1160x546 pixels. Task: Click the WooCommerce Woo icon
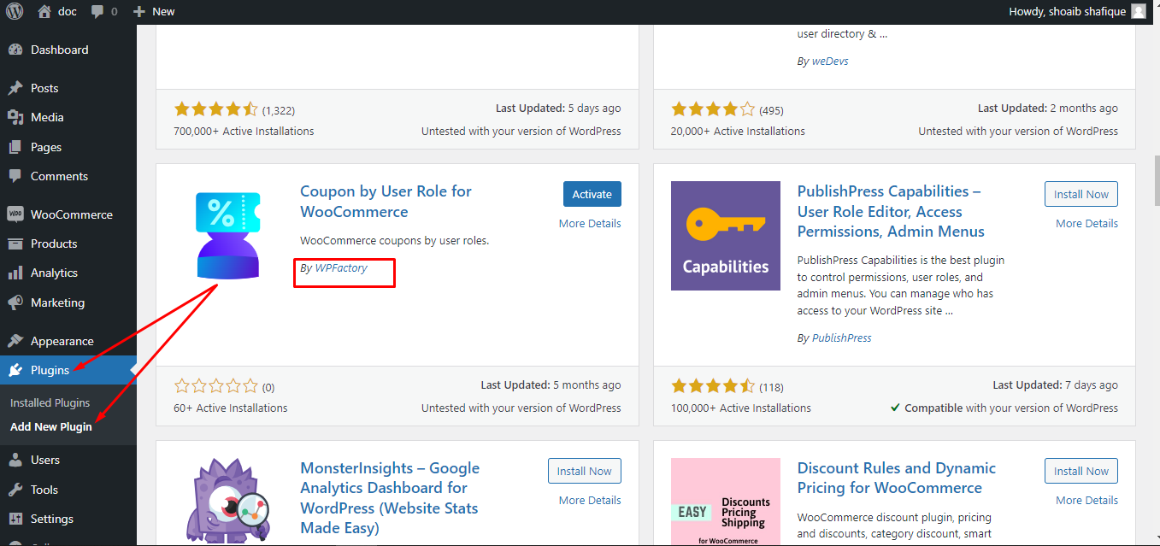tap(15, 214)
